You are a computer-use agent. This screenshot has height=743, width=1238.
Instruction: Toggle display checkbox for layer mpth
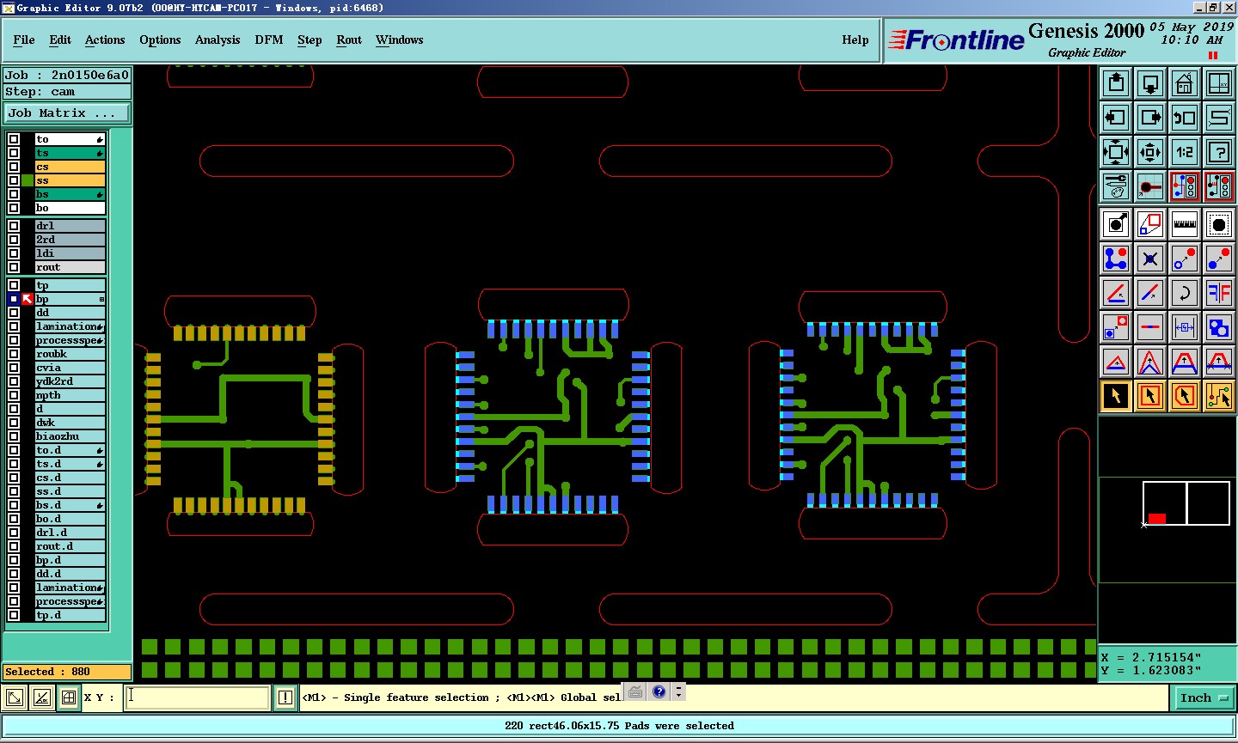pyautogui.click(x=14, y=395)
